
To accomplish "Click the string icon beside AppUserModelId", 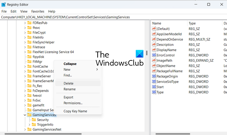I will coord(154,34).
